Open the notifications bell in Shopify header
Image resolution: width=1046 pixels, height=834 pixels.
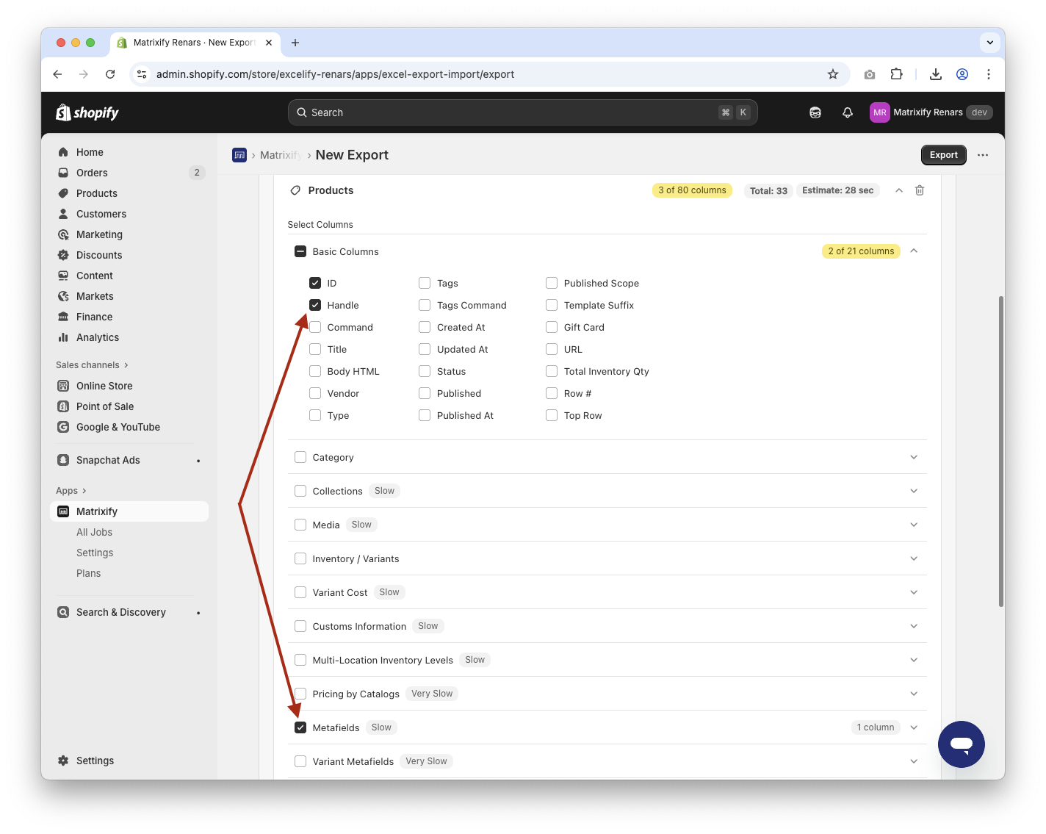(847, 112)
